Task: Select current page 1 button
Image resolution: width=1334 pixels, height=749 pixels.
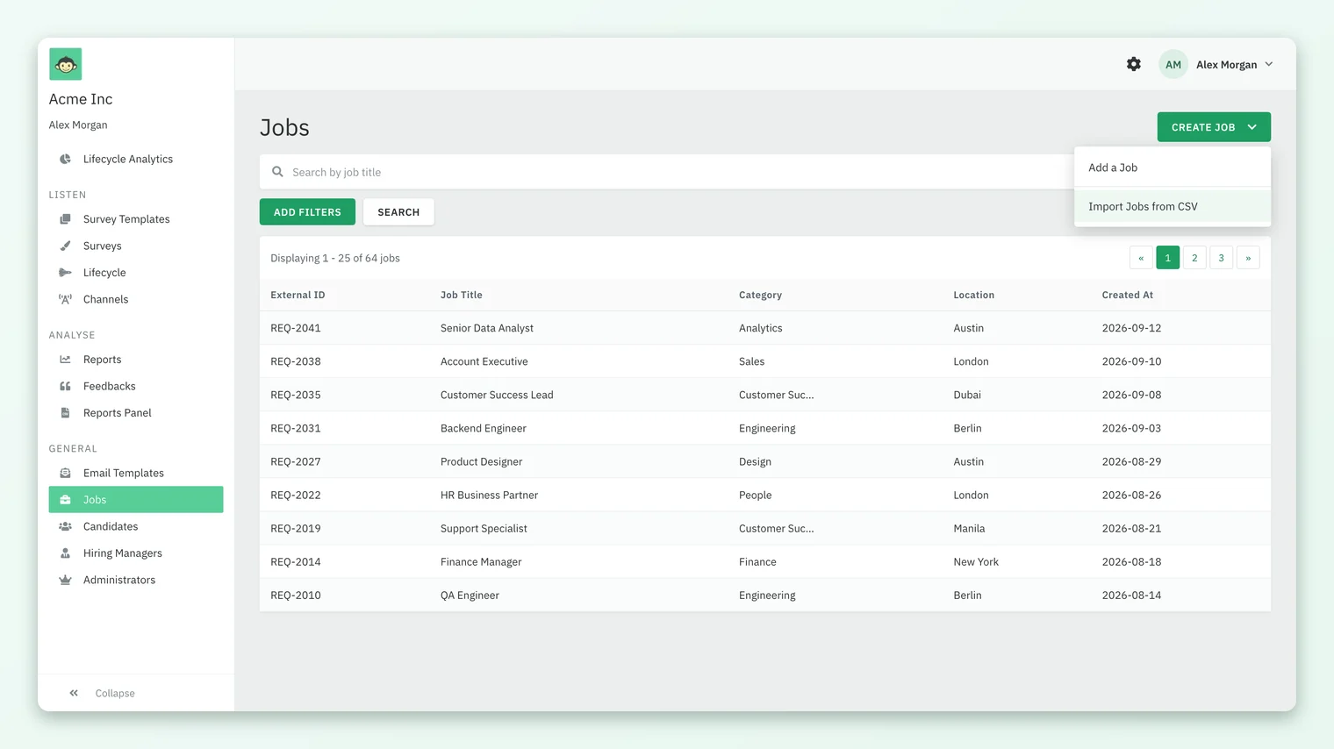Action: click(1167, 258)
